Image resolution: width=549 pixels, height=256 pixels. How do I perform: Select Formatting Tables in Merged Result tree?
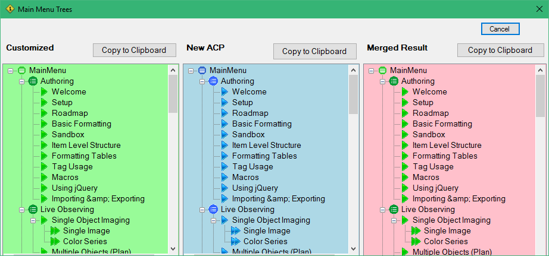coord(445,156)
